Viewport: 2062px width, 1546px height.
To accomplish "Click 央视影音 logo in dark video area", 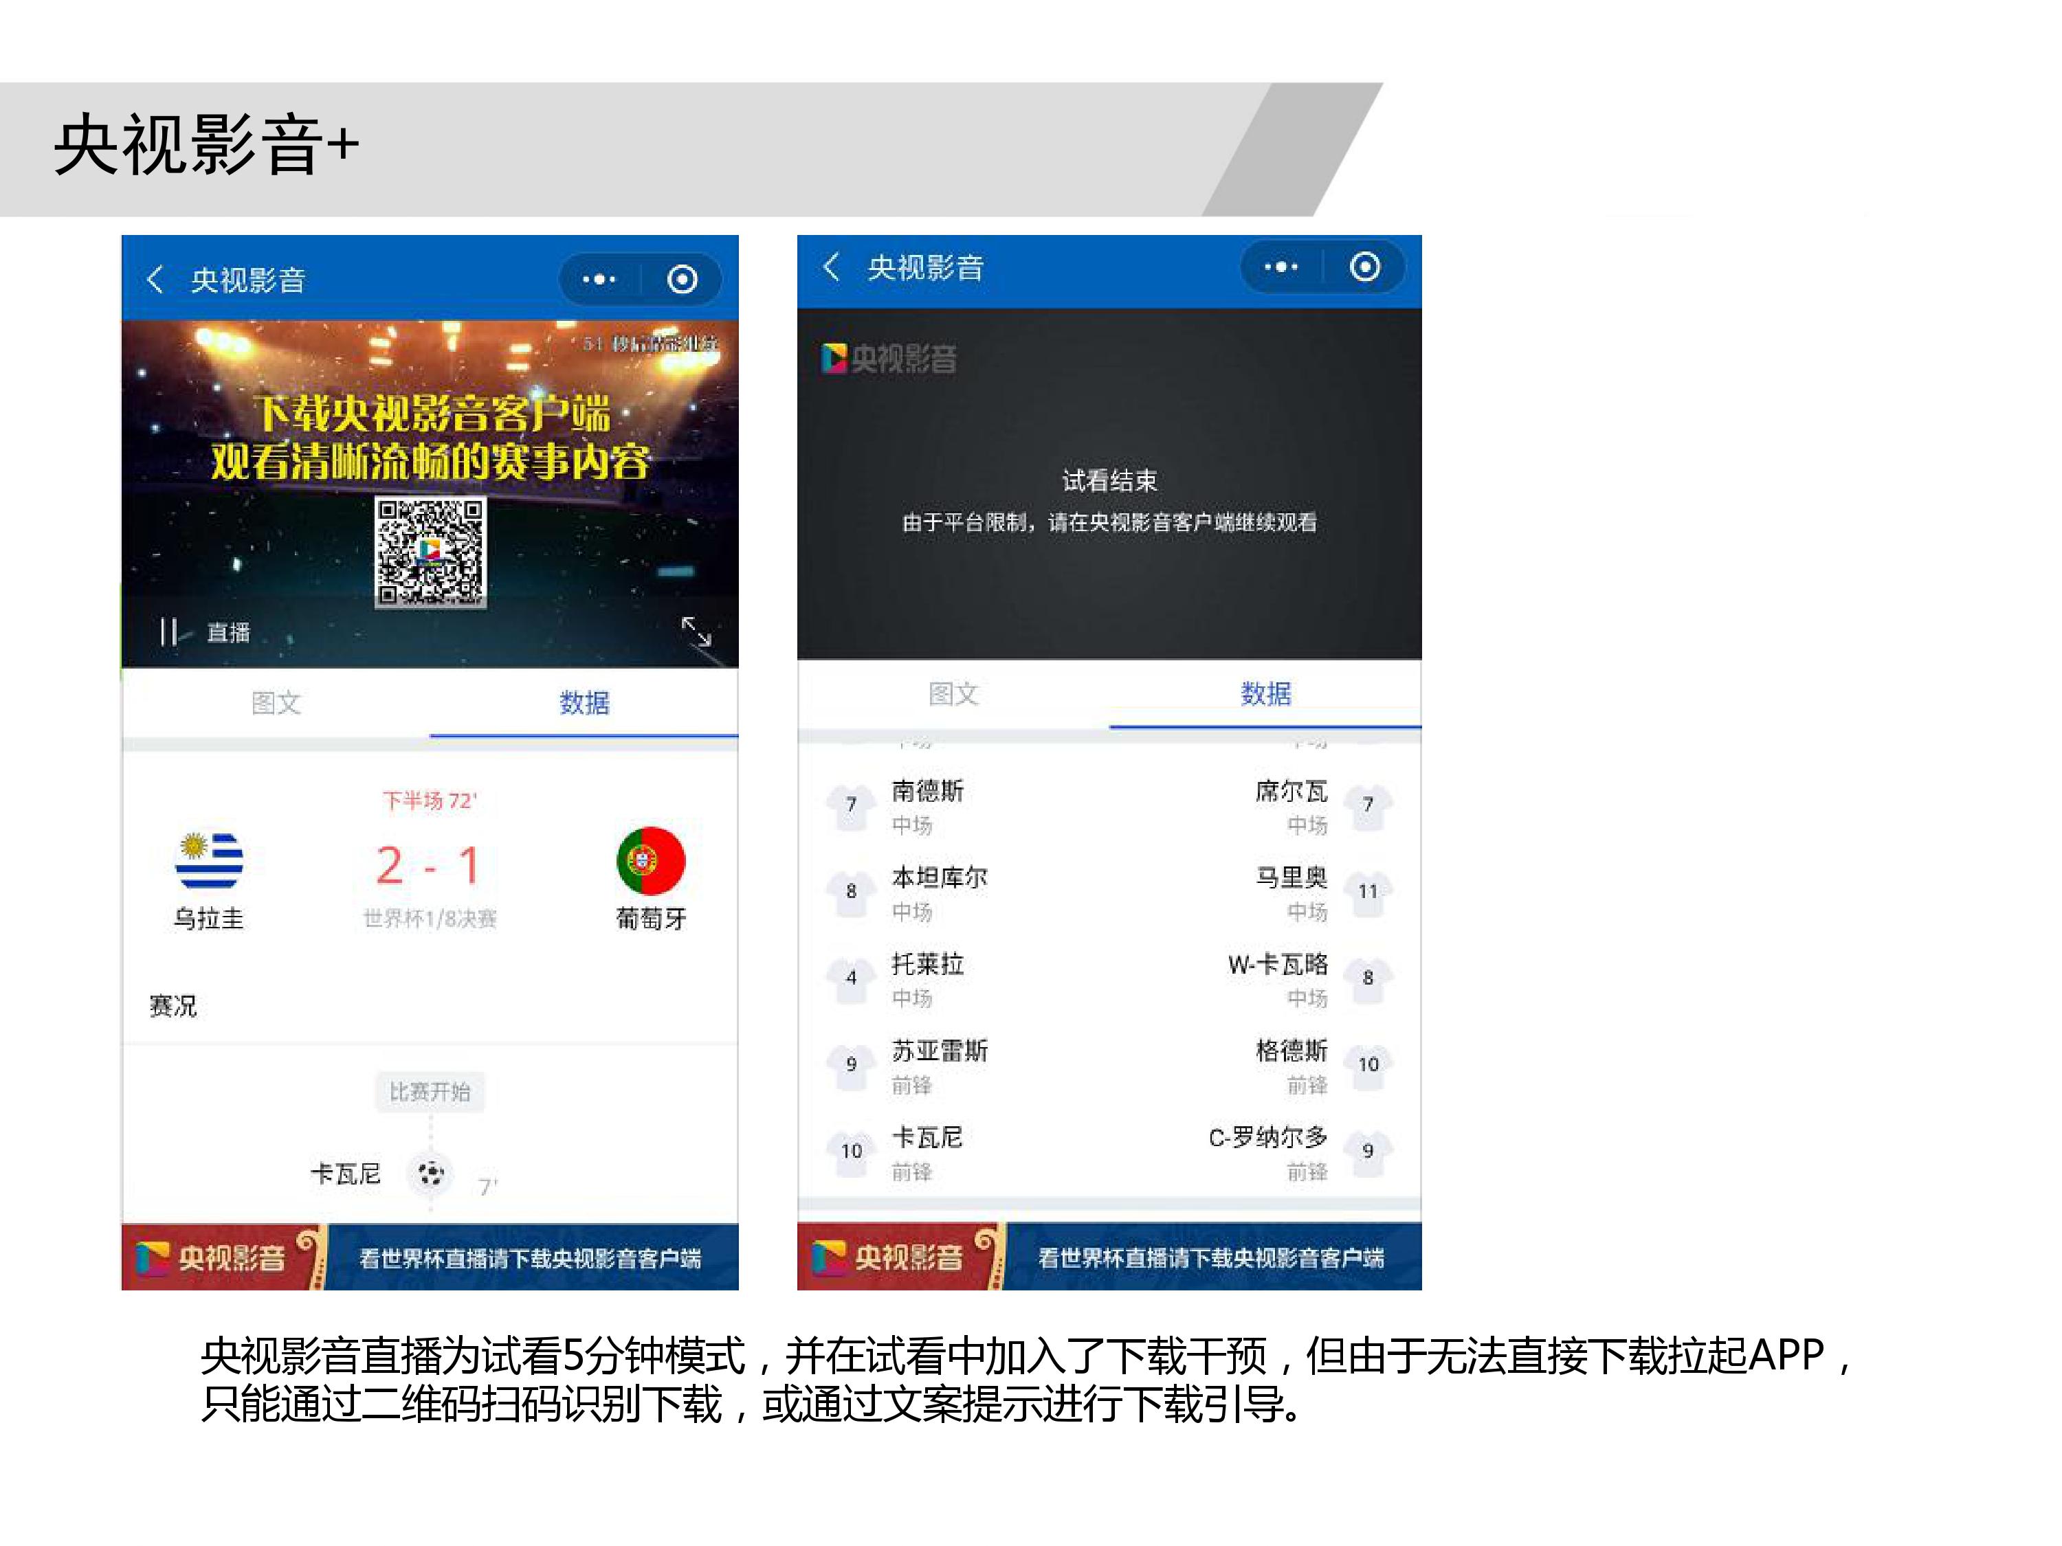I will tap(888, 358).
